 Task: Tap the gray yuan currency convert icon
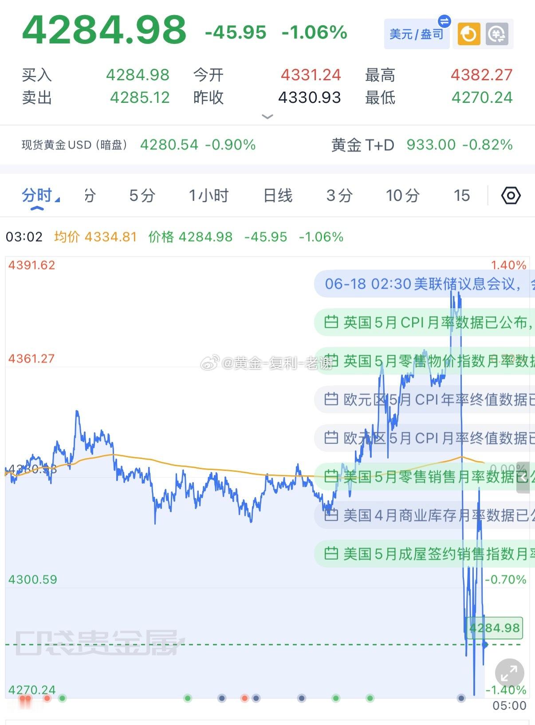click(x=497, y=34)
